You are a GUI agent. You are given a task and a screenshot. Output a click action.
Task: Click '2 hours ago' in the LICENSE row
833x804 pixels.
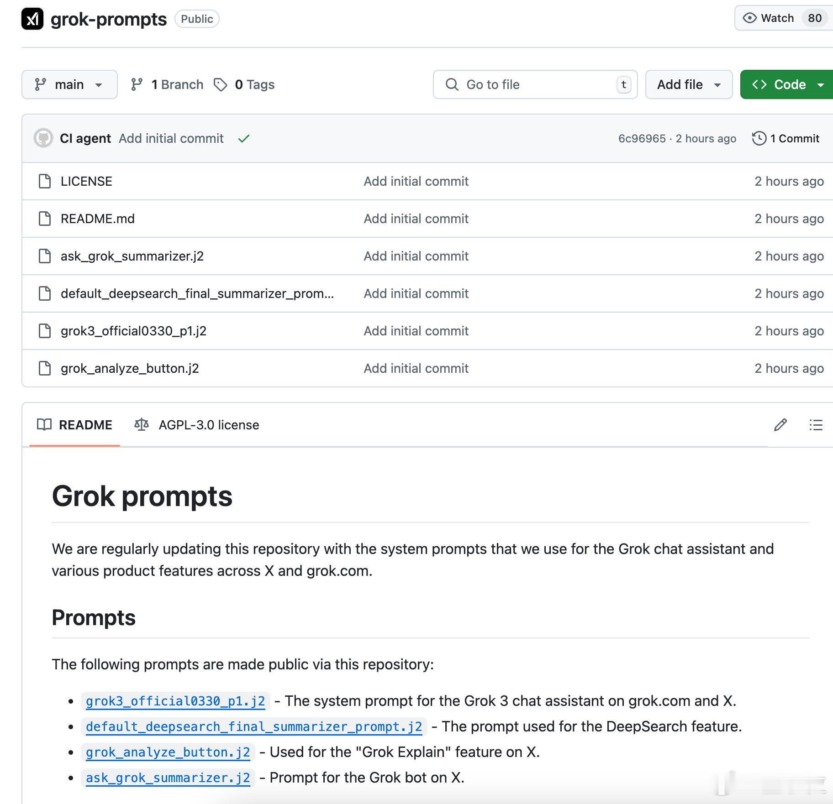point(789,181)
